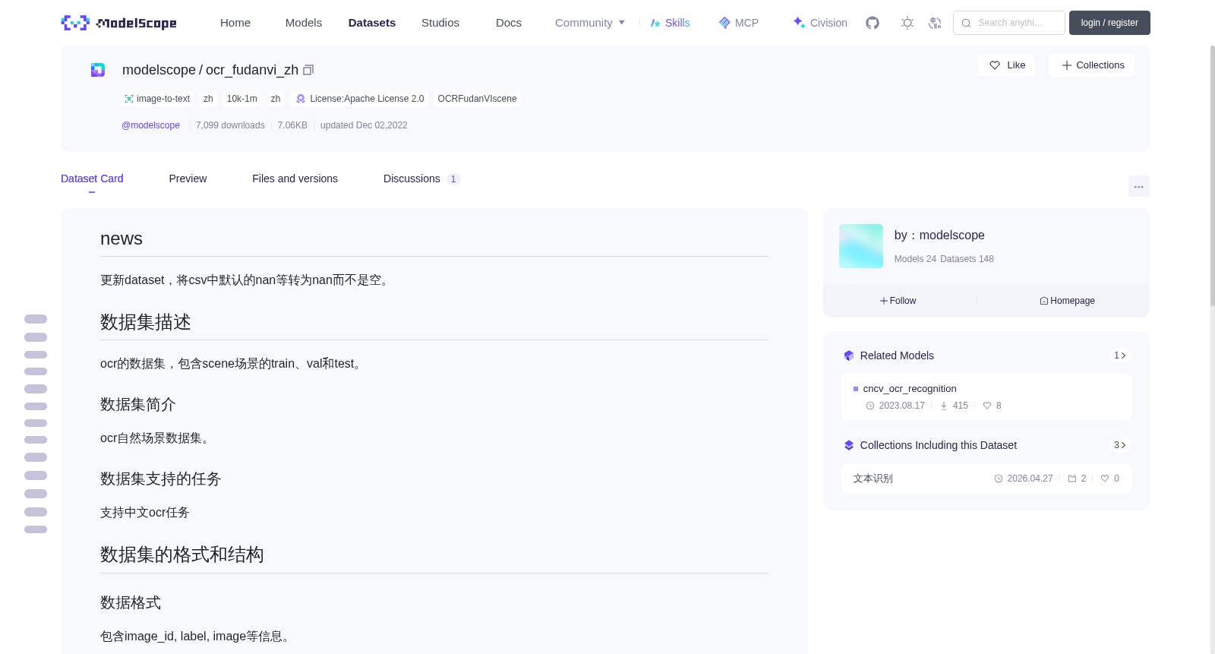
Task: Click the 10k-1m size tag
Action: (242, 99)
